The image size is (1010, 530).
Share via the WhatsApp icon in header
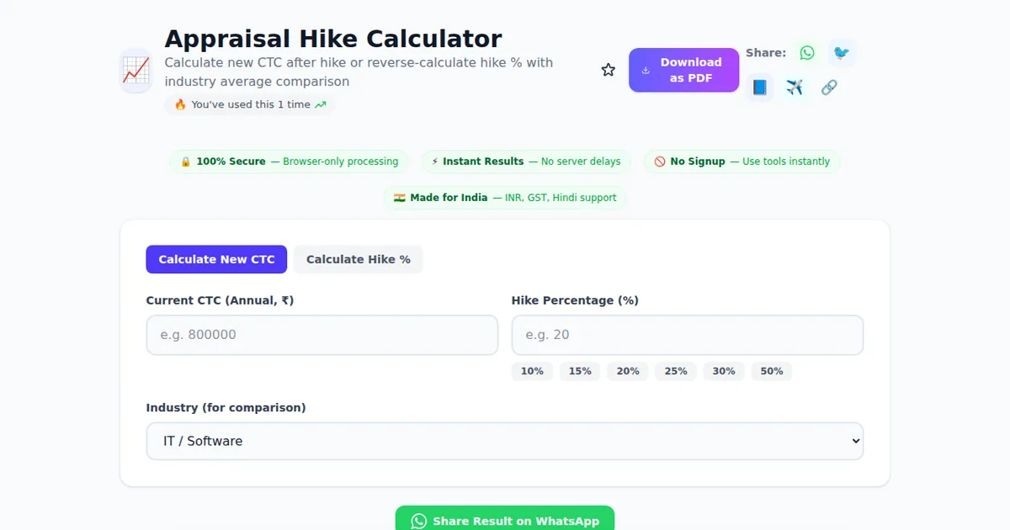pos(807,53)
